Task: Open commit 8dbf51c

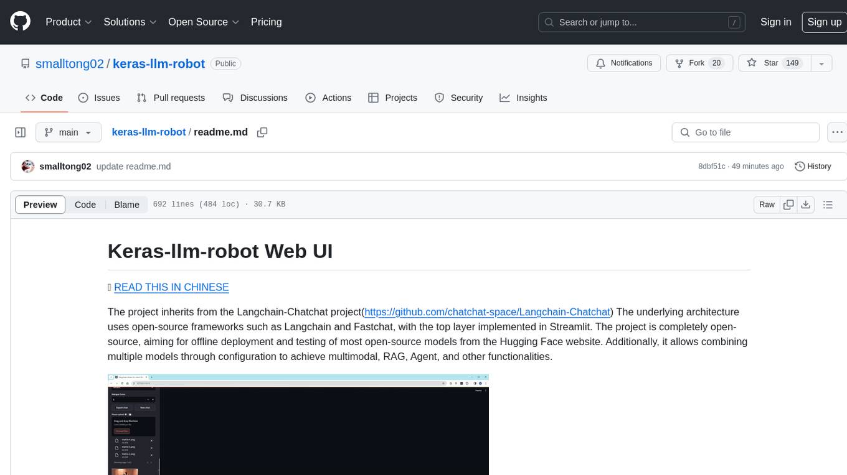Action: pos(712,167)
